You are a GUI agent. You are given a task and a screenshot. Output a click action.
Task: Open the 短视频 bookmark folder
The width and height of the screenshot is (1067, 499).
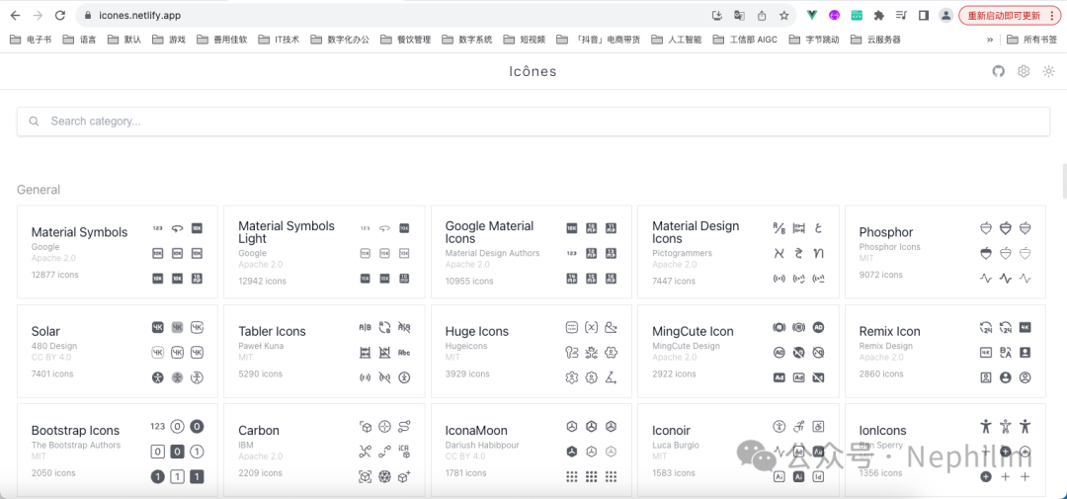click(x=524, y=40)
